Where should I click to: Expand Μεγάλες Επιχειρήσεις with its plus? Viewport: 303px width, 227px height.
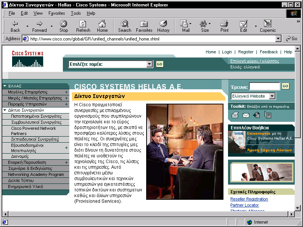66,92
